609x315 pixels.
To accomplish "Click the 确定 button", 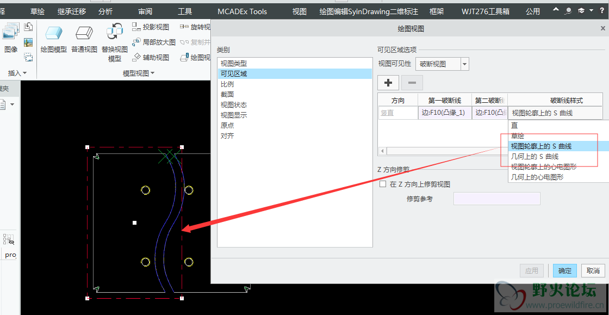I will coord(565,270).
